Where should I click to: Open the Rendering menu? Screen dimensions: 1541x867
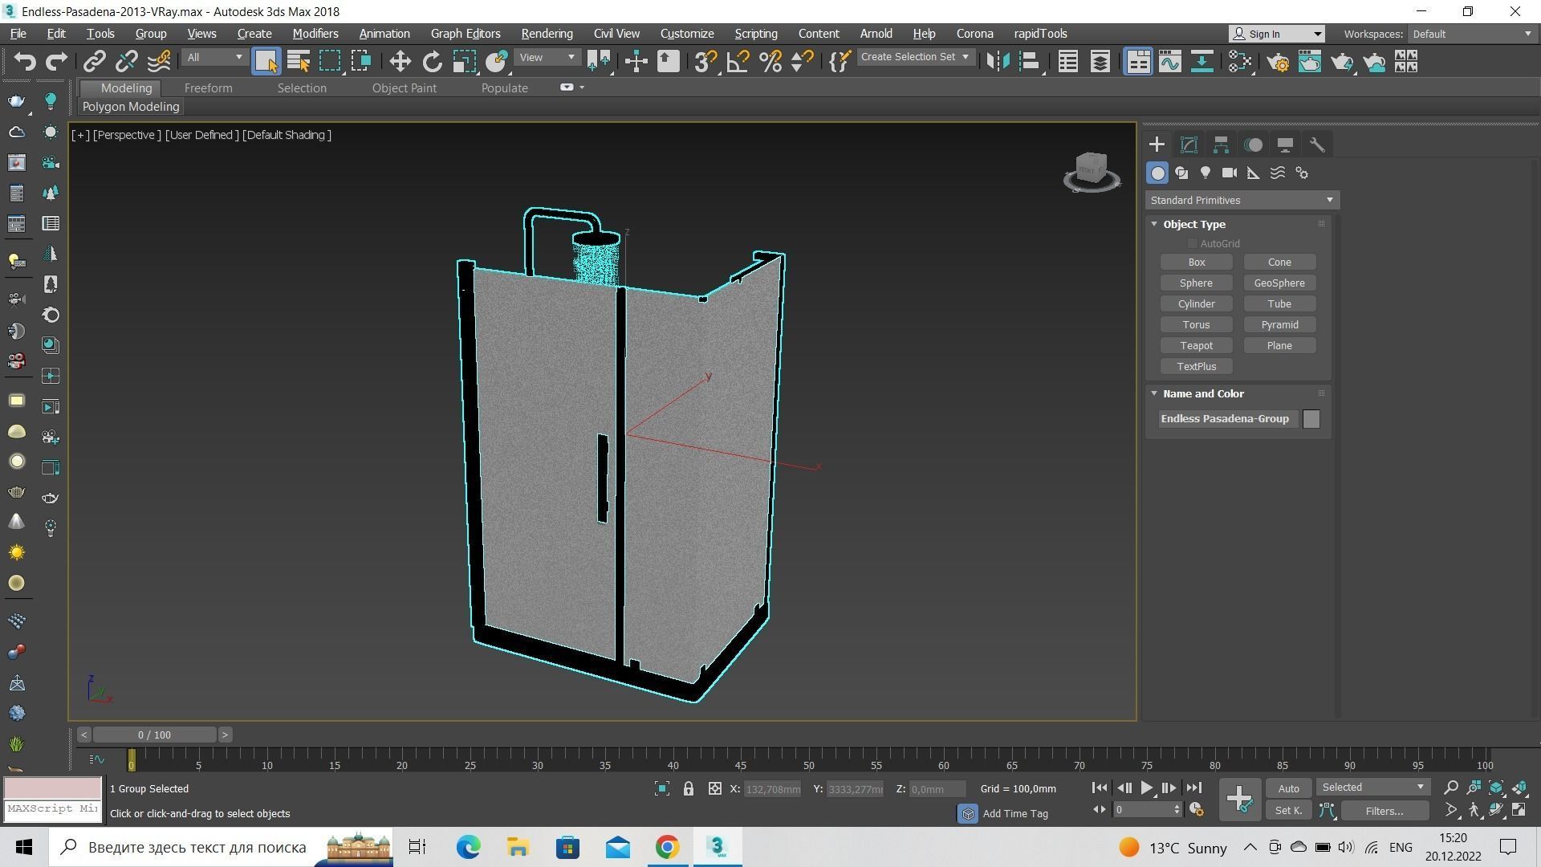pos(547,34)
